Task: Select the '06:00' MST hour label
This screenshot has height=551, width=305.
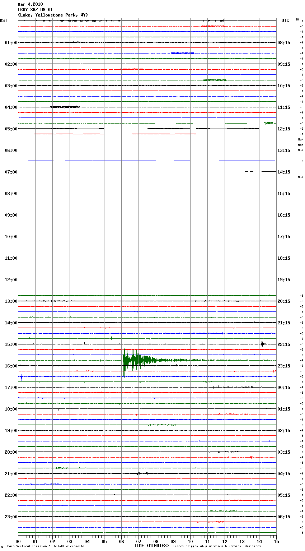Action: tap(11, 151)
